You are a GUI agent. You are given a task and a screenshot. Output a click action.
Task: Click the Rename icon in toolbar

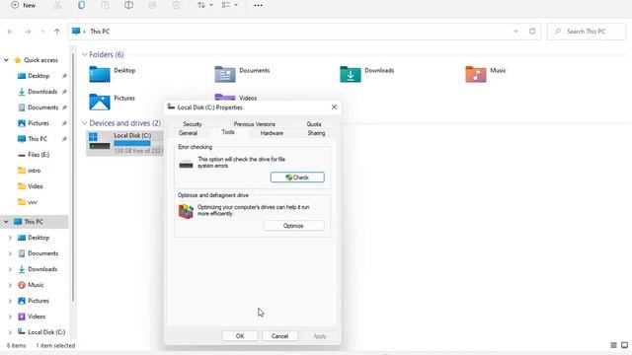click(x=128, y=5)
